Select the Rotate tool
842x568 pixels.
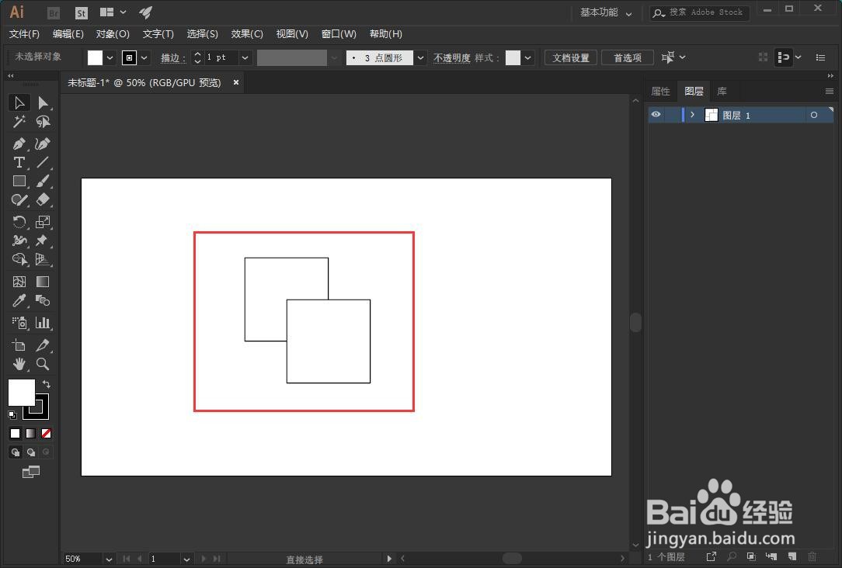point(19,222)
